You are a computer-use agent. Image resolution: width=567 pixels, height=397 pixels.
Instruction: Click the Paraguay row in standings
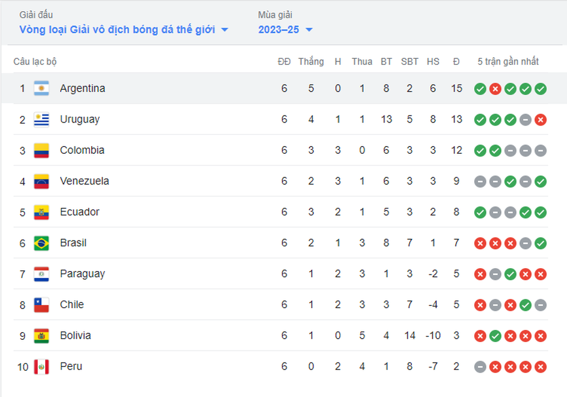tap(281, 274)
